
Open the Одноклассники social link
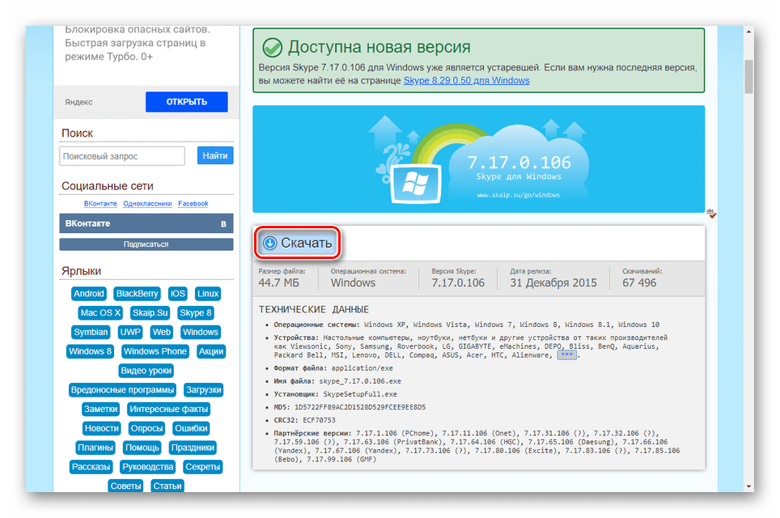147,203
